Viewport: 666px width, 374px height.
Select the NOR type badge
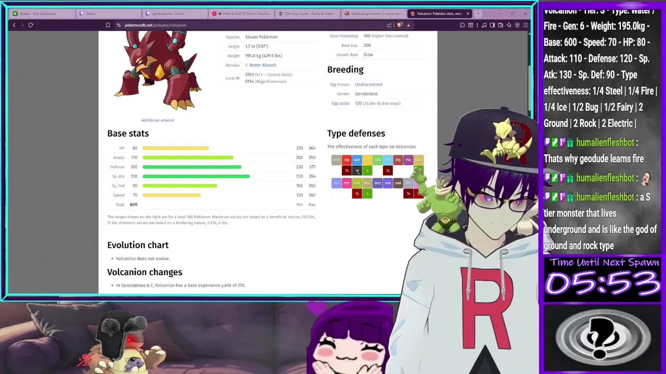click(336, 160)
